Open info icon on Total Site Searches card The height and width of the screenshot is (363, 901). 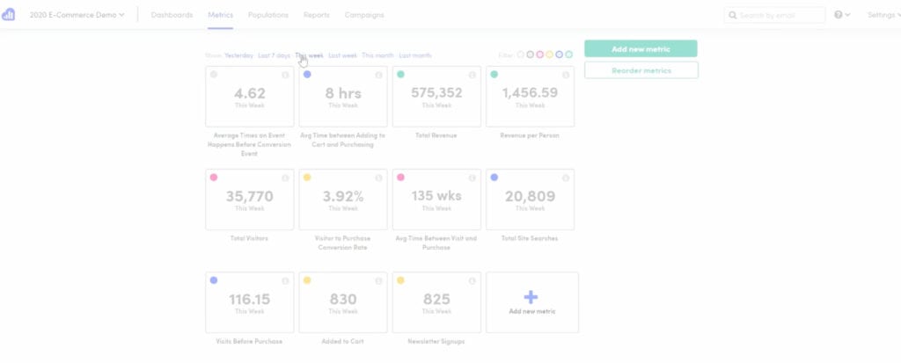[x=566, y=178]
